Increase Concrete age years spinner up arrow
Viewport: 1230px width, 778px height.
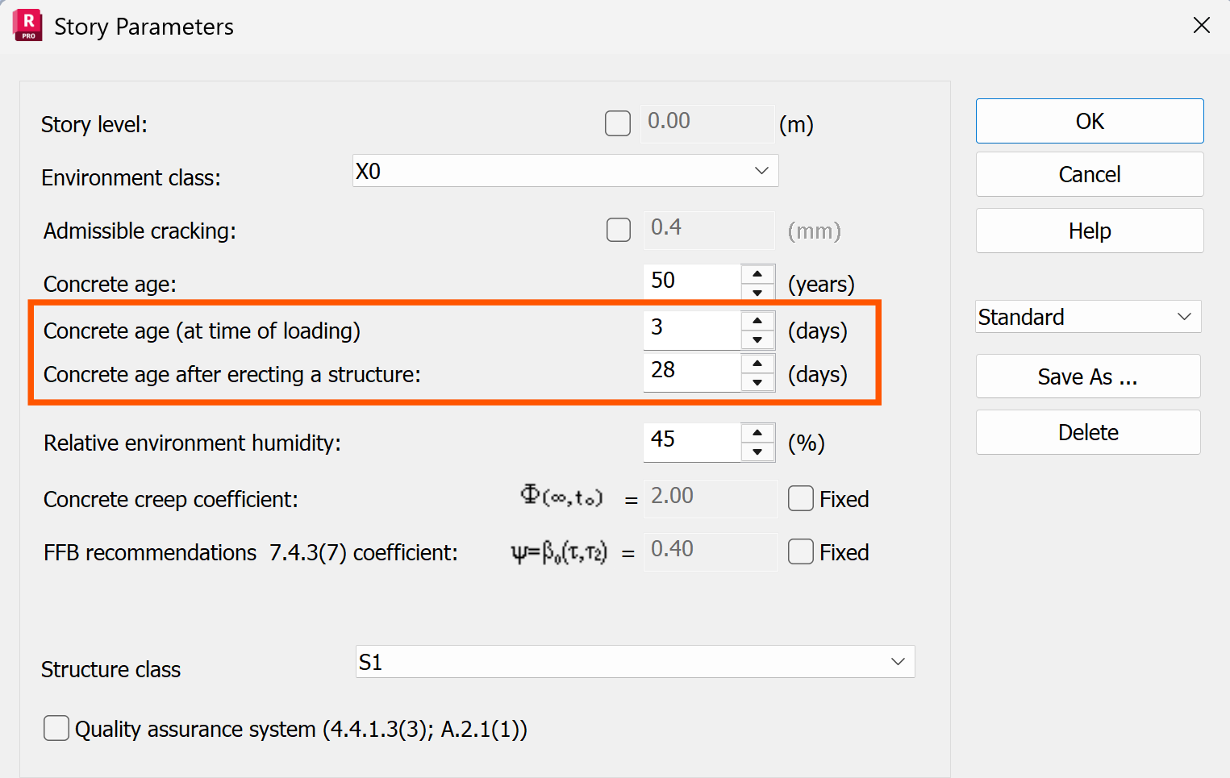[757, 274]
